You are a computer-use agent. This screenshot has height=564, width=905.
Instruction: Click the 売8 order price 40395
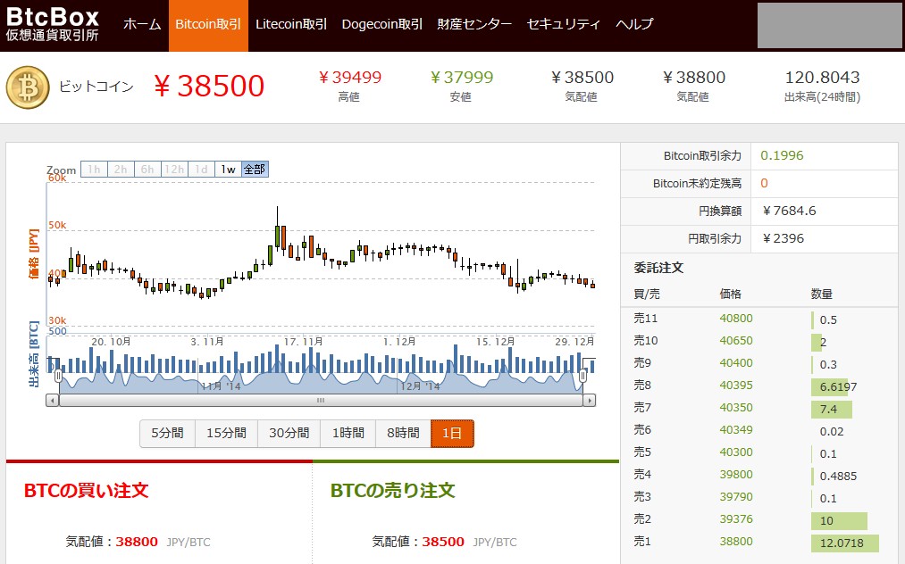coord(736,386)
